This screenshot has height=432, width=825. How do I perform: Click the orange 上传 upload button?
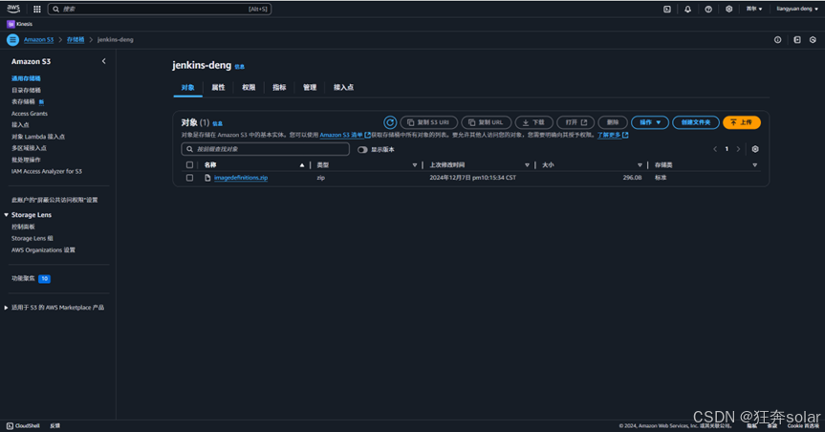coord(741,122)
